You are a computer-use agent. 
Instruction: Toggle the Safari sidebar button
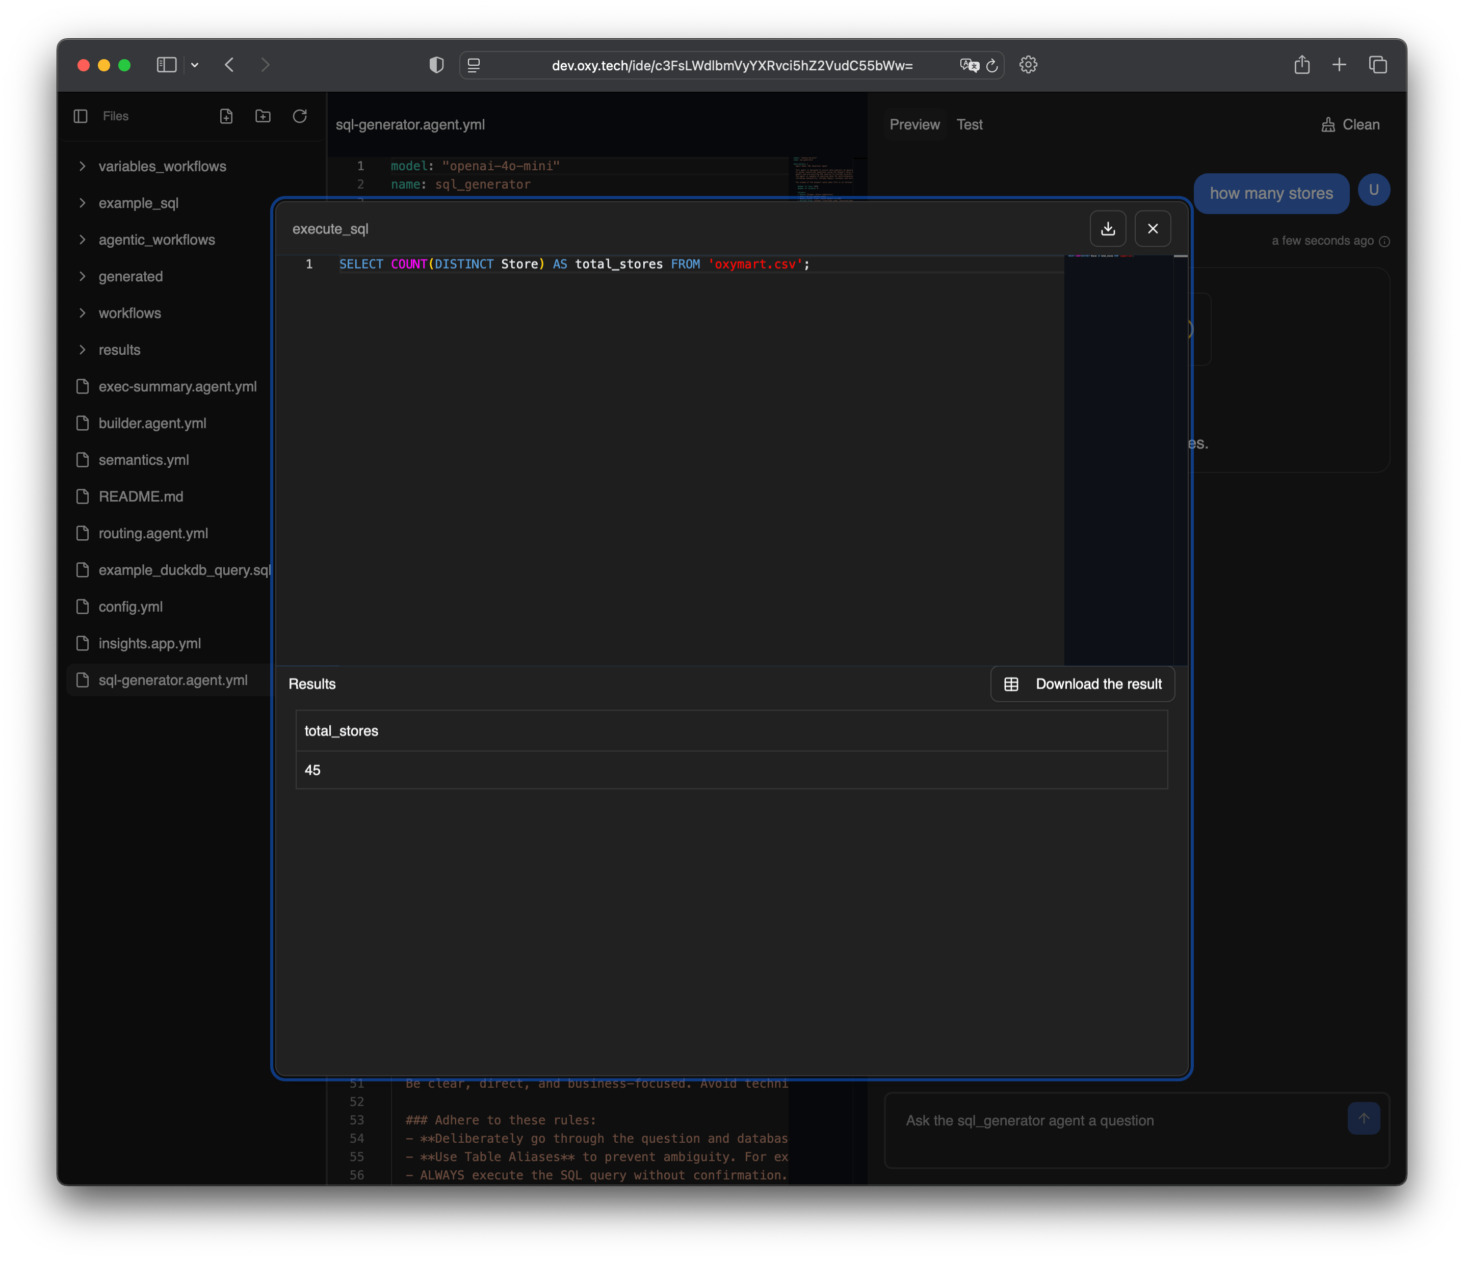coord(166,65)
